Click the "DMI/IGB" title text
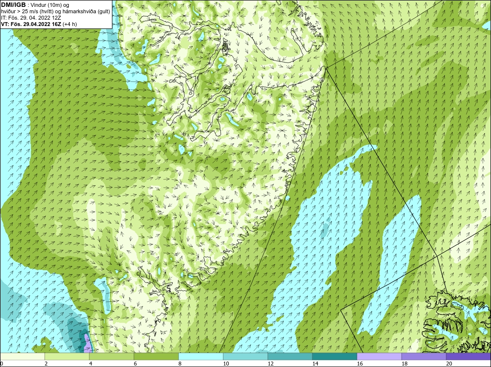 pyautogui.click(x=13, y=5)
